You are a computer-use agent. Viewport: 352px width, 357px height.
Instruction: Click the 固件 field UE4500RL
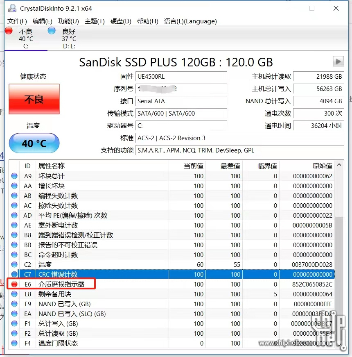click(x=181, y=77)
